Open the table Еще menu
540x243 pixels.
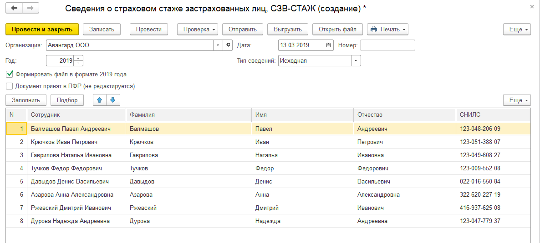[517, 100]
